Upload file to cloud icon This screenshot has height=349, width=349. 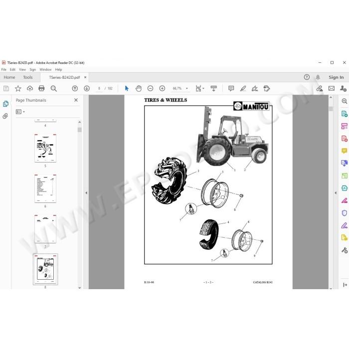pos(30,88)
